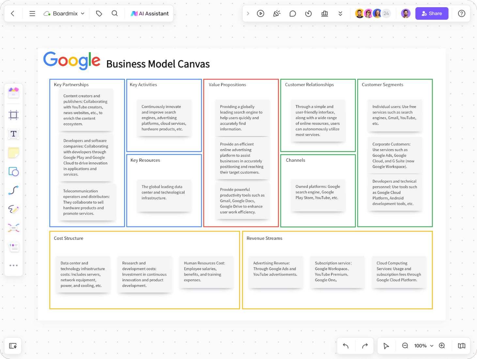Select the Key Partnerships heading
Screen dimensions: 477x359
pyautogui.click(x=71, y=85)
